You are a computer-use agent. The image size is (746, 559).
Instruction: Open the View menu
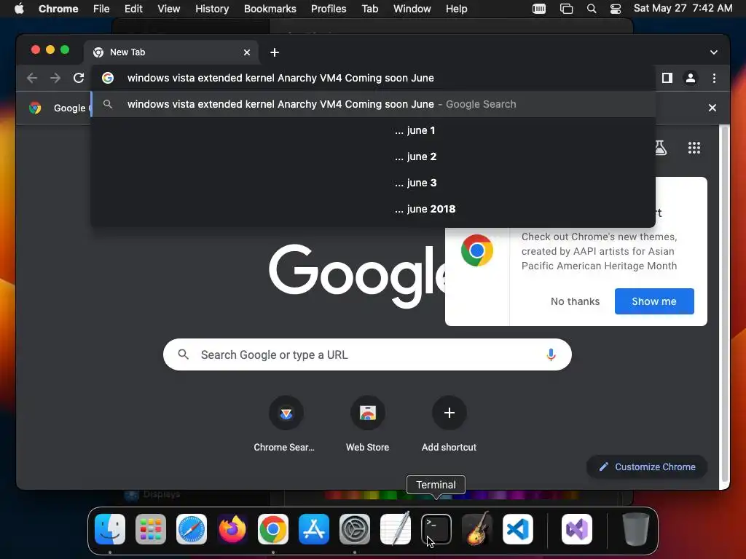point(169,9)
